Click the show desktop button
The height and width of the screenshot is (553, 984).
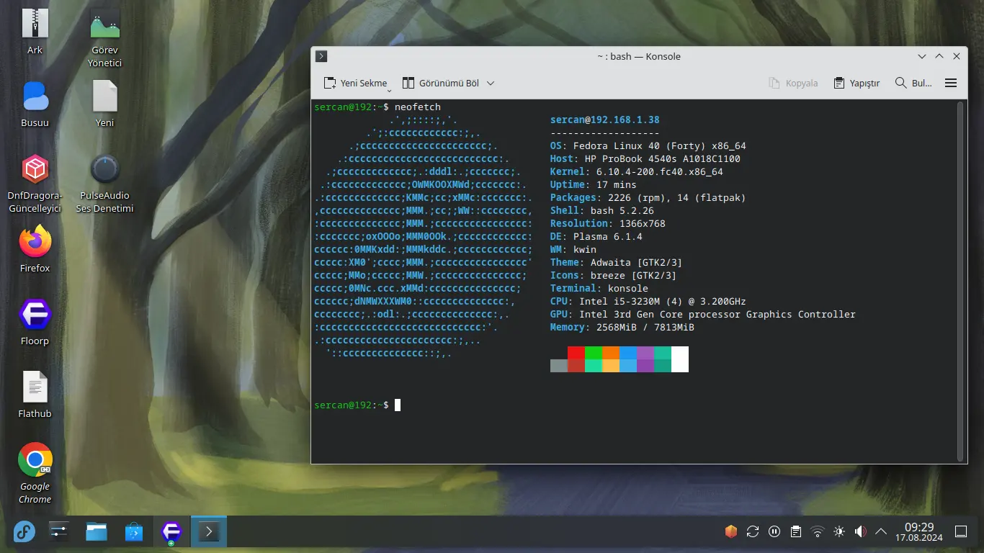pyautogui.click(x=961, y=532)
